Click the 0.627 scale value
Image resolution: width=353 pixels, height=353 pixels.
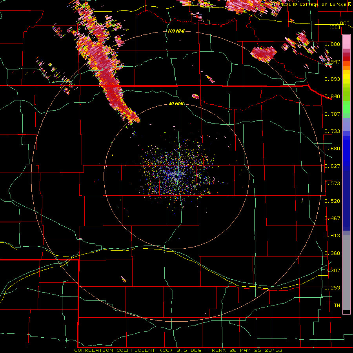point(332,166)
